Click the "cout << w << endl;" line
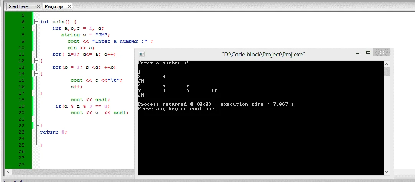Image resolution: width=415 pixels, height=182 pixels. (99, 113)
